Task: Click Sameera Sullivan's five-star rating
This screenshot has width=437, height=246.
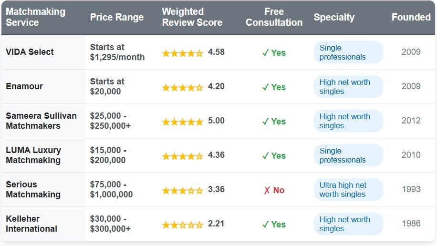Action: click(183, 122)
